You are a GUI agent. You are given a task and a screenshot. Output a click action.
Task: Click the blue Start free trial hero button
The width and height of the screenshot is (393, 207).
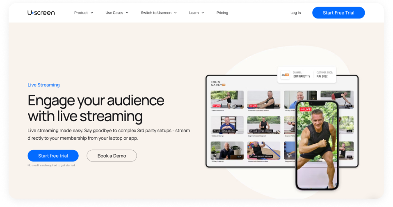click(53, 156)
